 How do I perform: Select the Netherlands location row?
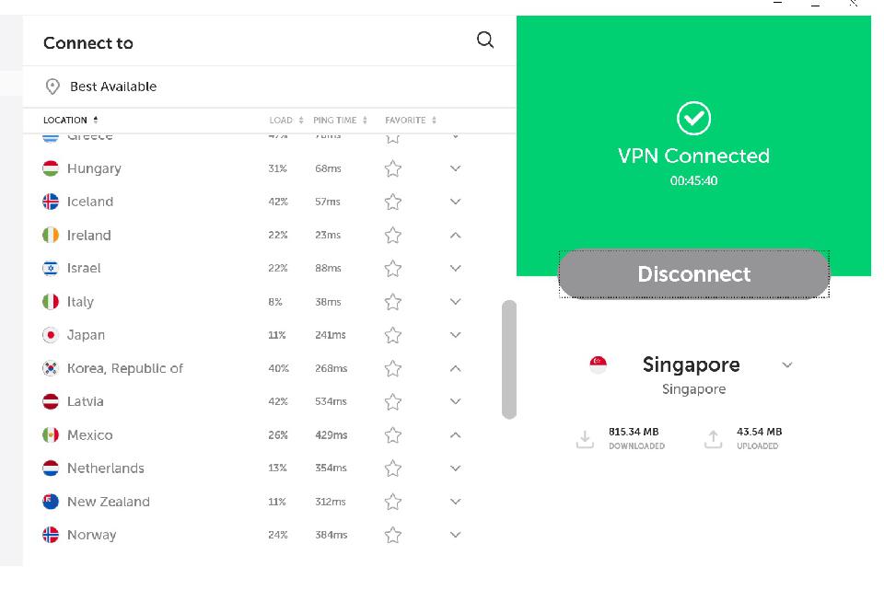[x=106, y=469]
